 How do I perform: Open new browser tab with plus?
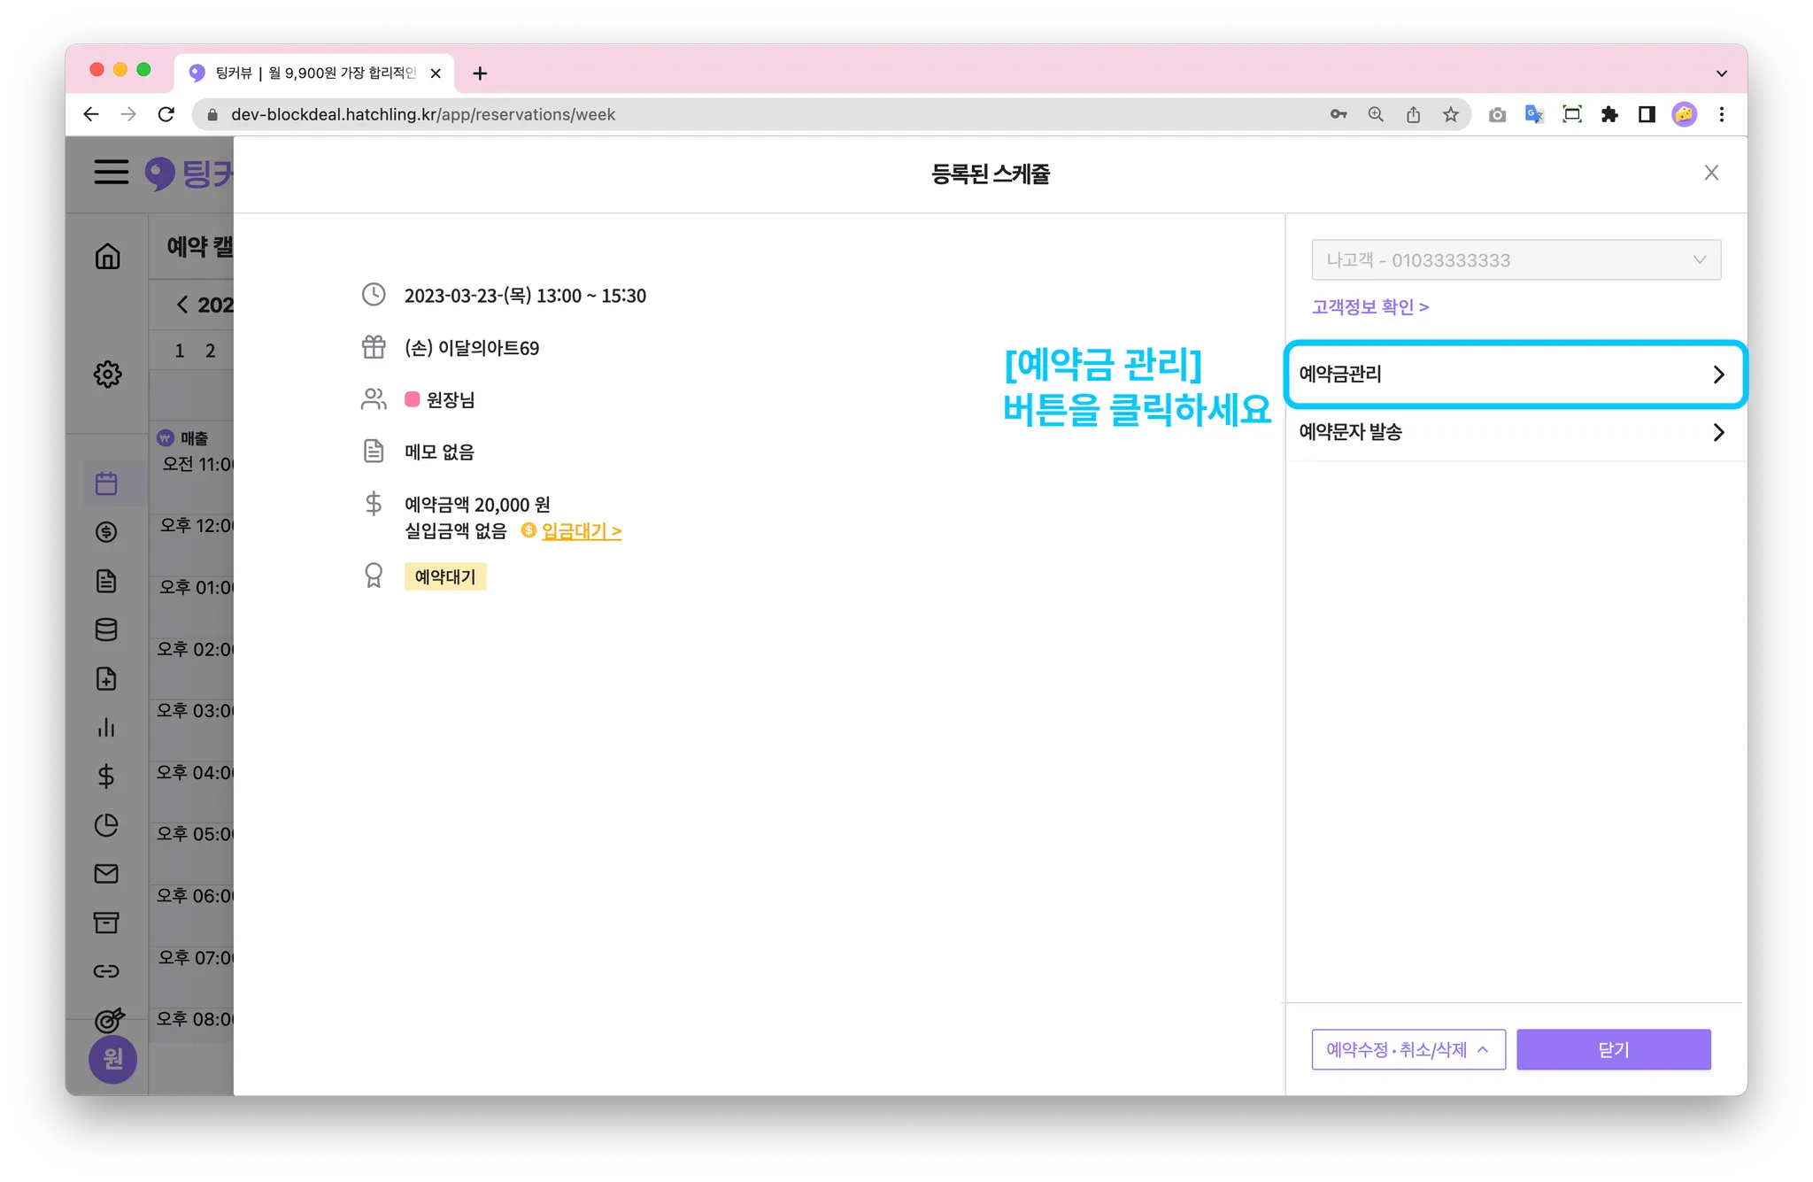tap(480, 73)
